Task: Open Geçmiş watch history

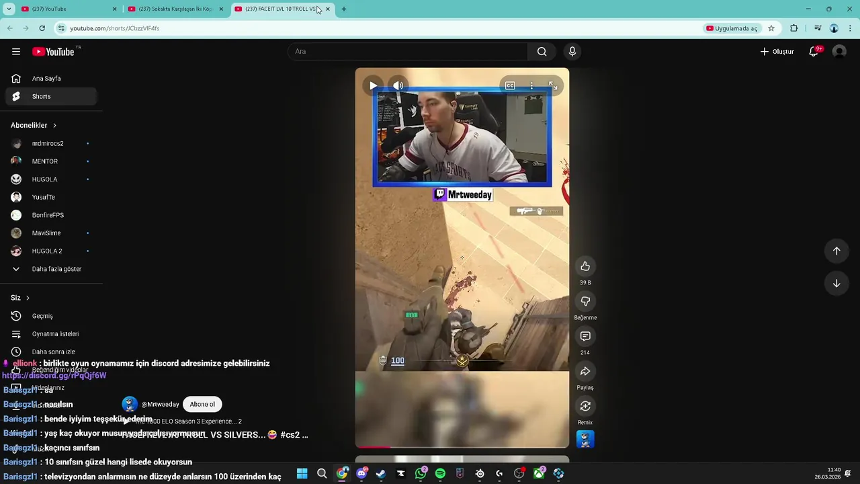Action: (51, 316)
